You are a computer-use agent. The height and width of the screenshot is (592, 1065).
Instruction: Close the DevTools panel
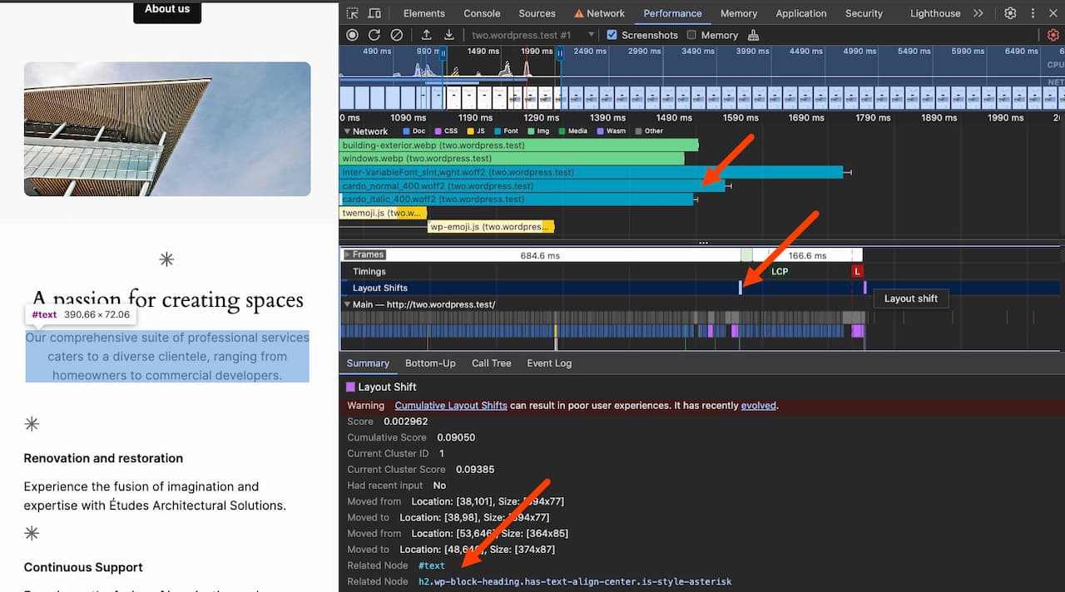(1052, 13)
